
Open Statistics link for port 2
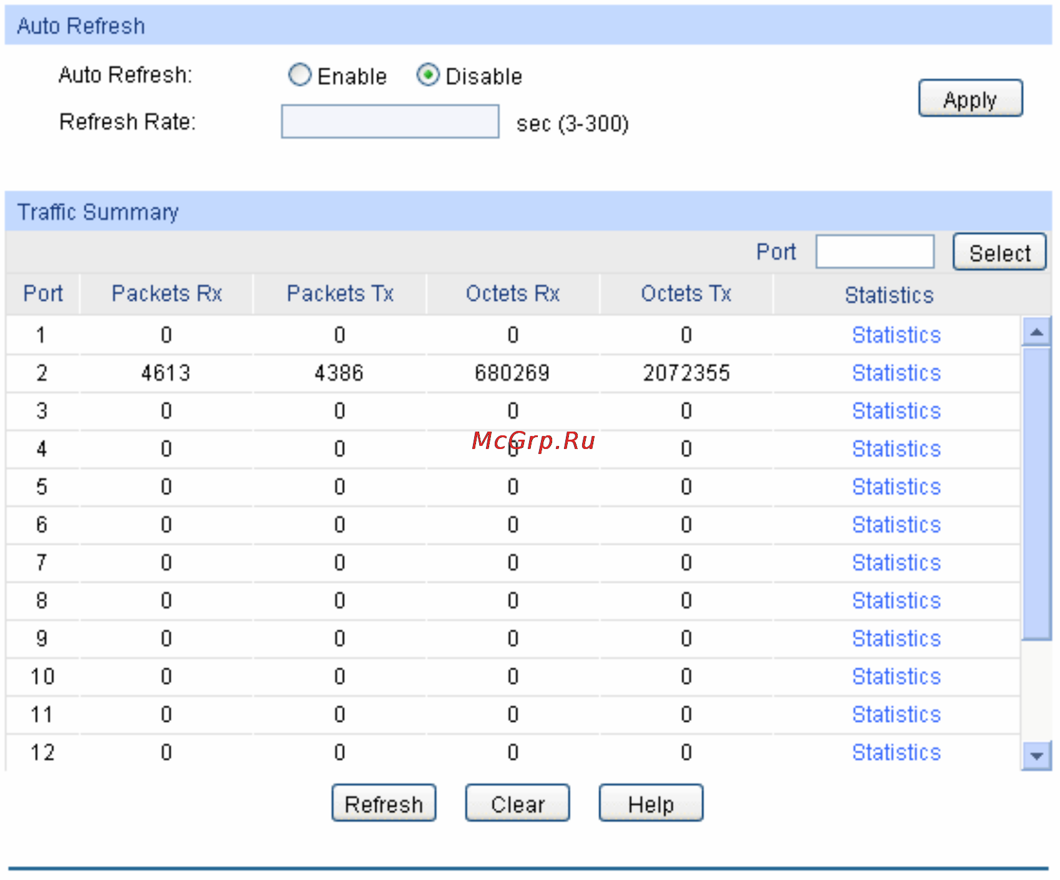896,373
